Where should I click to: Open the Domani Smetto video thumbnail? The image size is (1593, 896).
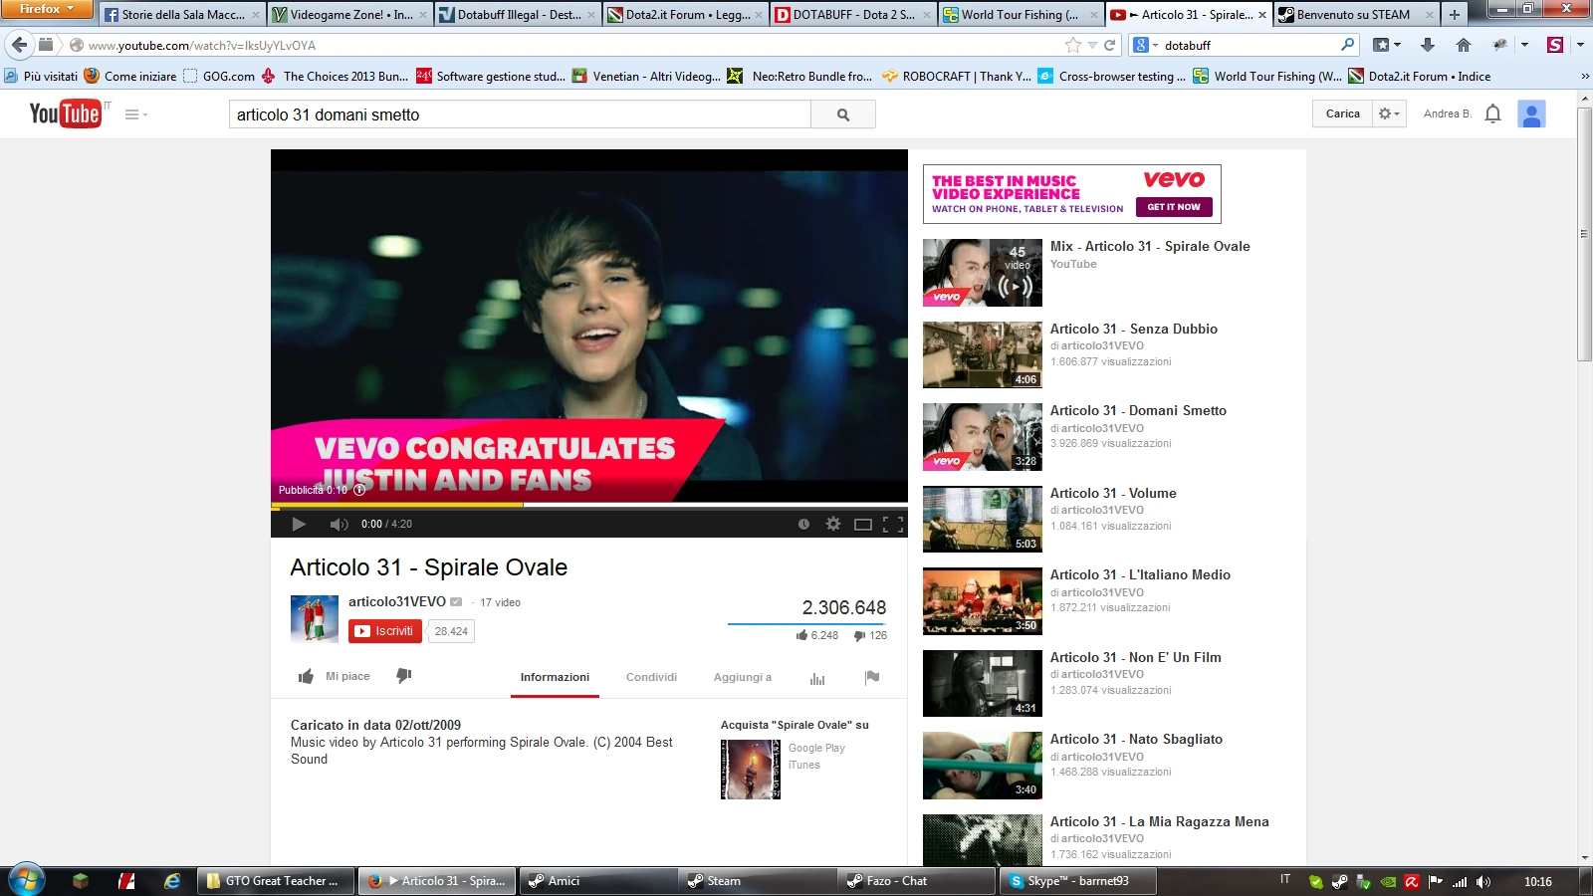point(983,437)
